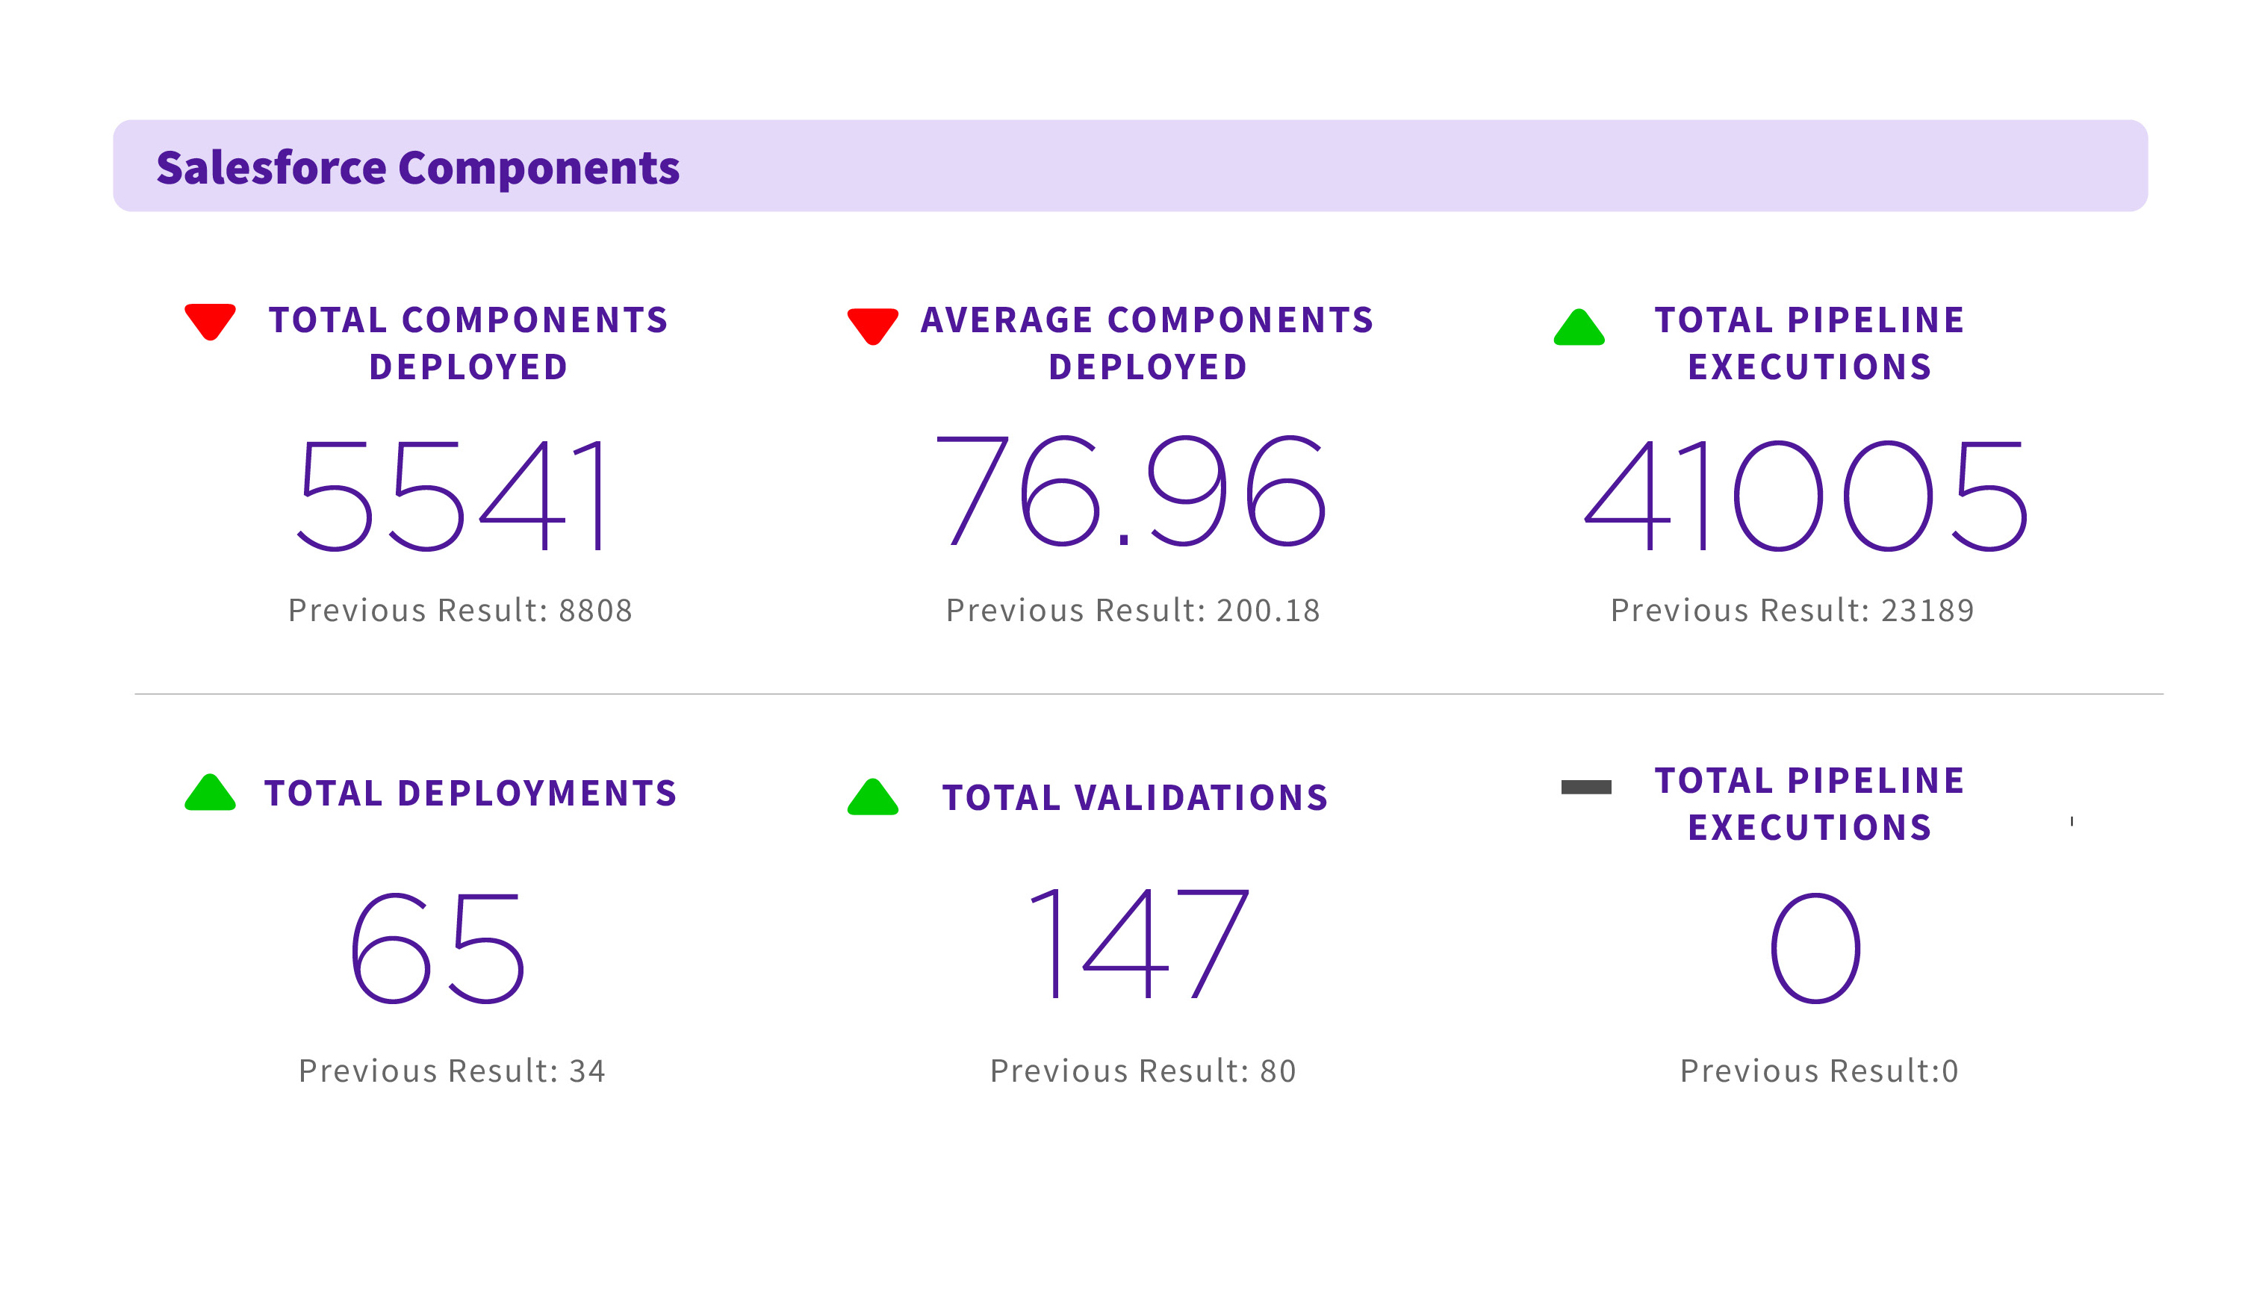Click the Previous Result: 34 text
This screenshot has height=1296, width=2265.
pyautogui.click(x=453, y=1071)
